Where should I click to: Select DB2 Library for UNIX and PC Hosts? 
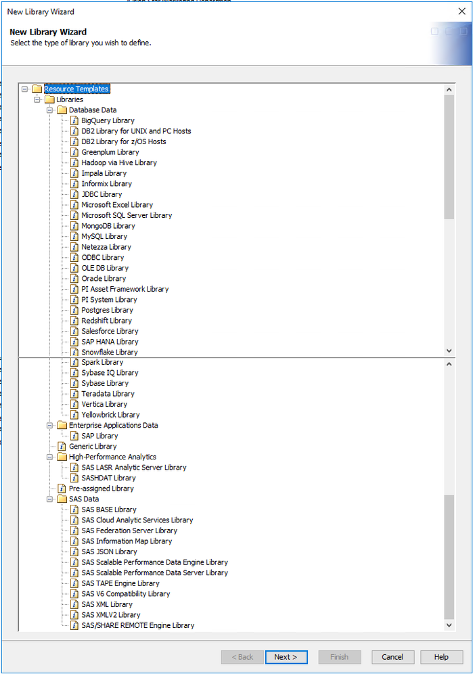tap(136, 131)
